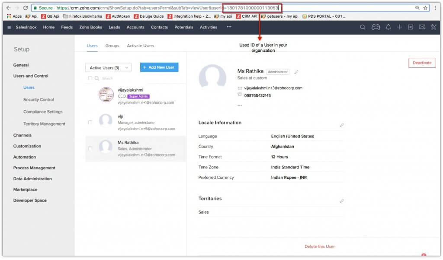The height and width of the screenshot is (260, 443).
Task: Open the gamescope controller icon in the navbar
Action: pyautogui.click(x=376, y=27)
